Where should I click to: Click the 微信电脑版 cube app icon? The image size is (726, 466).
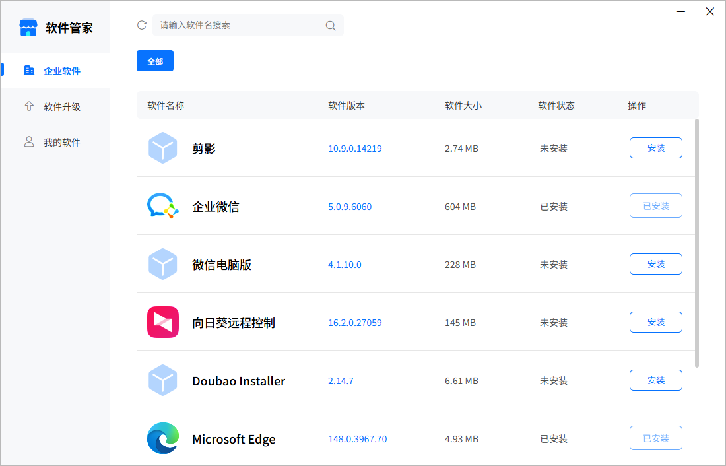162,264
